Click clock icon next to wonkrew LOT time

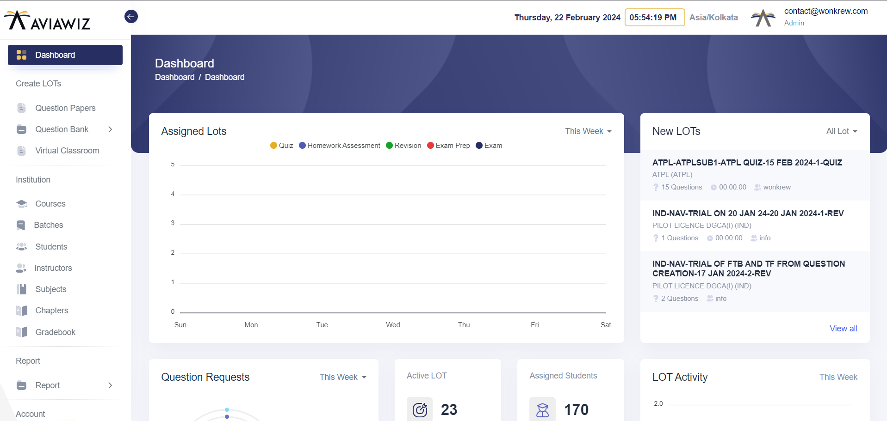[713, 188]
